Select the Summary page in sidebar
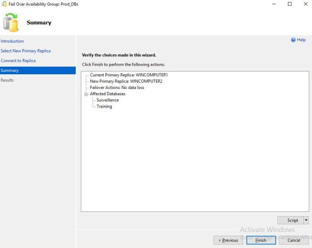 point(10,71)
